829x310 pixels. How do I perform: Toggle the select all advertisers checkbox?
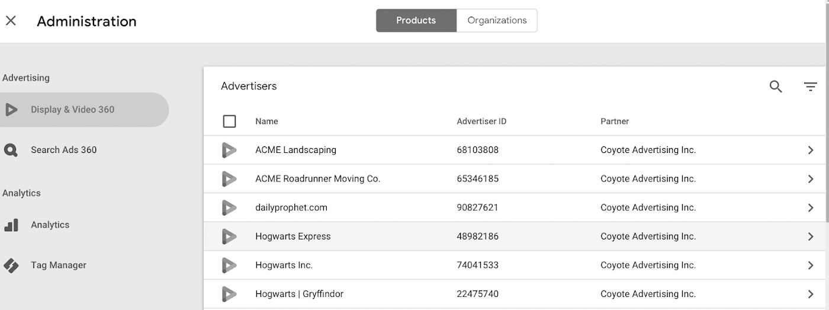[x=229, y=122]
